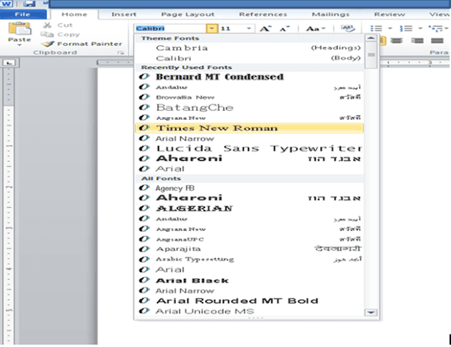This screenshot has width=451, height=347.
Task: Click the Save icon in Quick Access toolbar
Action: pos(29,4)
